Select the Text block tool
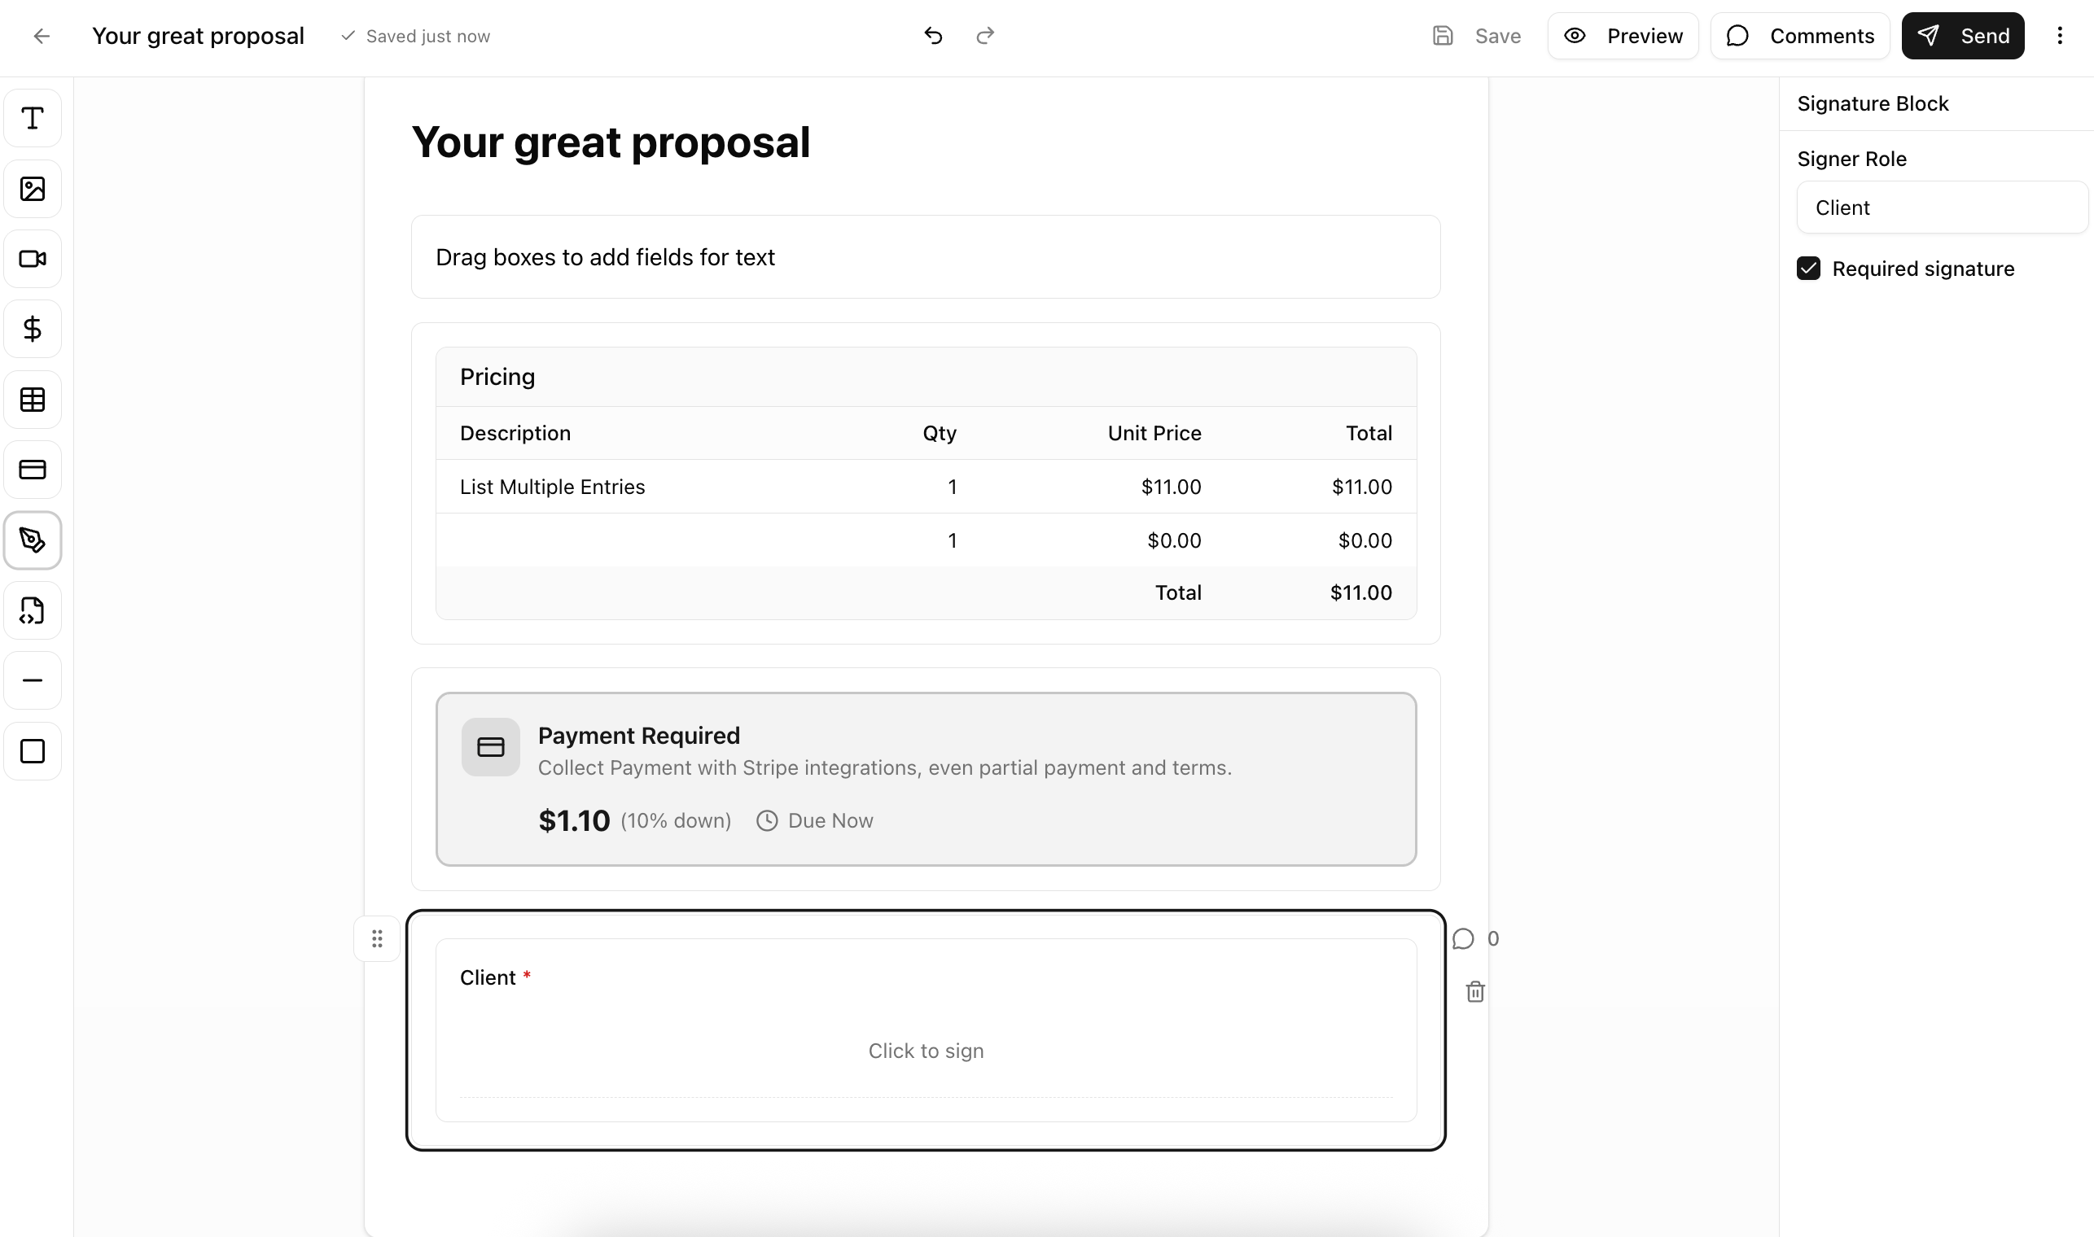The image size is (2094, 1237). 33,118
